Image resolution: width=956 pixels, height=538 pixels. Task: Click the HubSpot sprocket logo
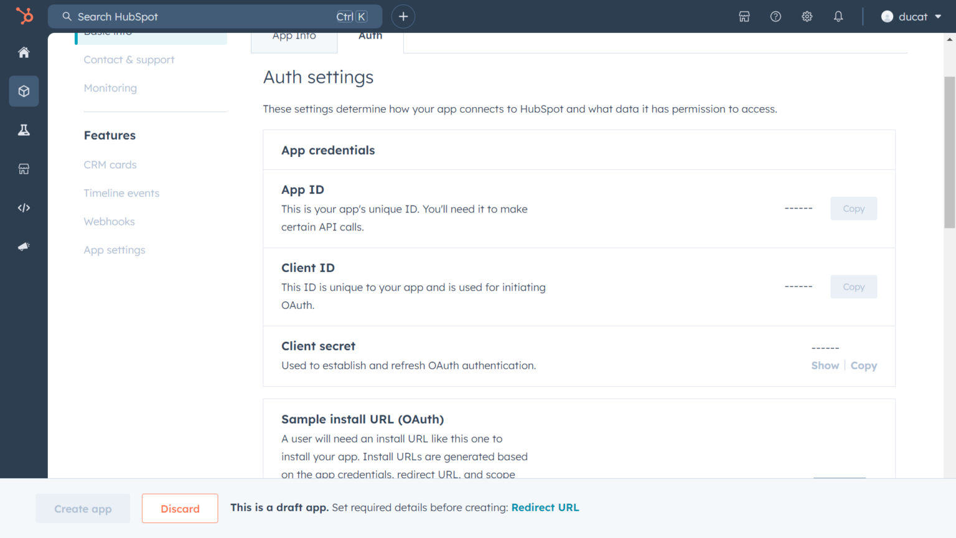[24, 16]
